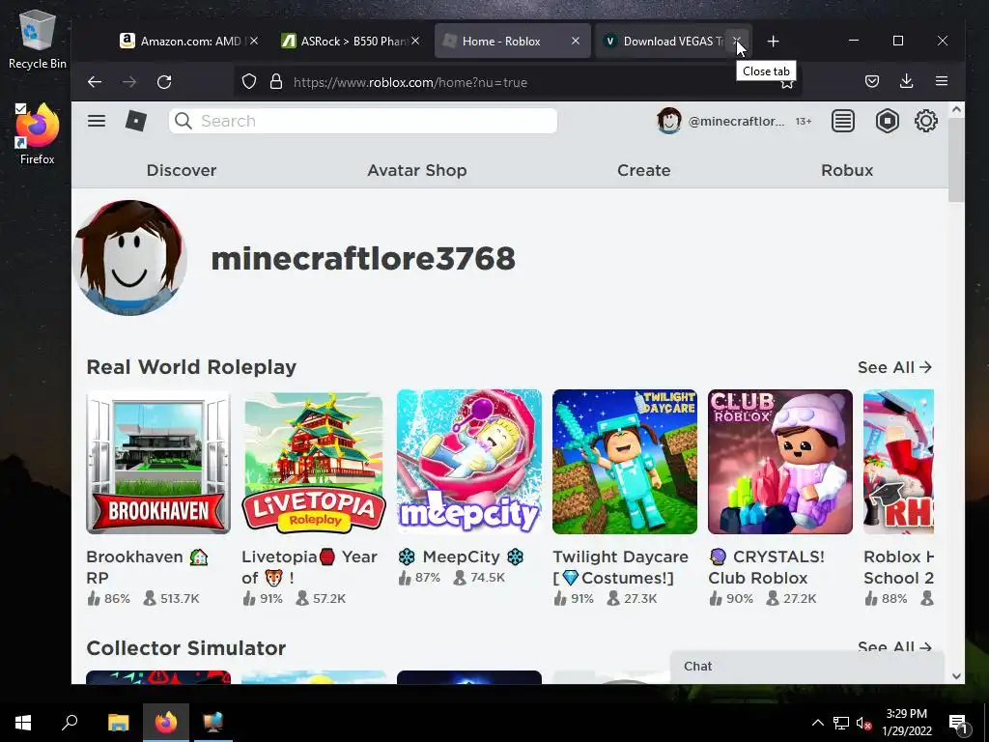Open the Save to Pocket icon
989x742 pixels.
pos(872,81)
